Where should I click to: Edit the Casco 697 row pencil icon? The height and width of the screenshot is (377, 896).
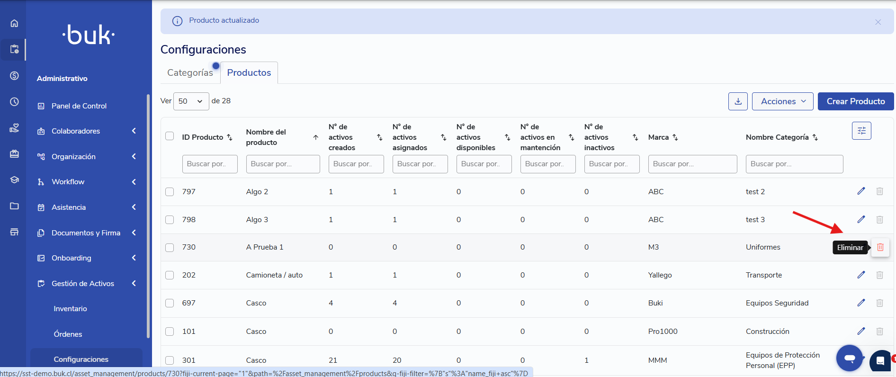[861, 303]
